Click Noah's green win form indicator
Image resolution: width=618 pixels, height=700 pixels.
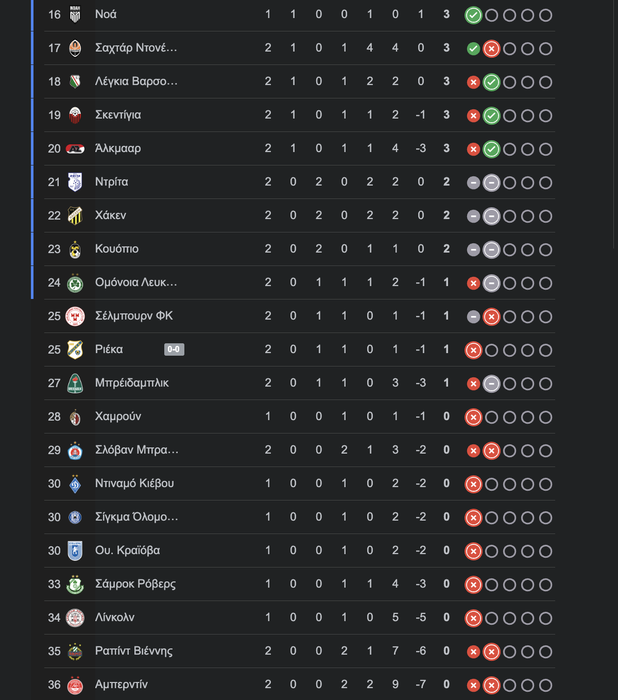coord(473,15)
